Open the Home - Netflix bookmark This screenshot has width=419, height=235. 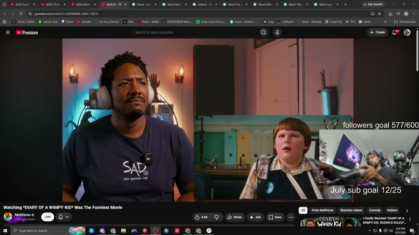click(x=148, y=22)
